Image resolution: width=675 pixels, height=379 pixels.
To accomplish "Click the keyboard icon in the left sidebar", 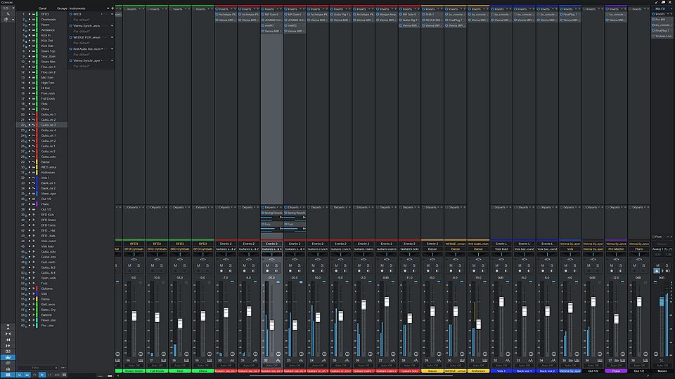I will coord(8,356).
